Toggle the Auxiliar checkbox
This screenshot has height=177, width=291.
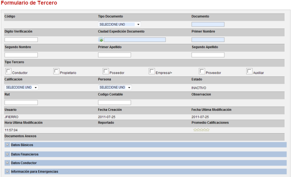(249, 71)
